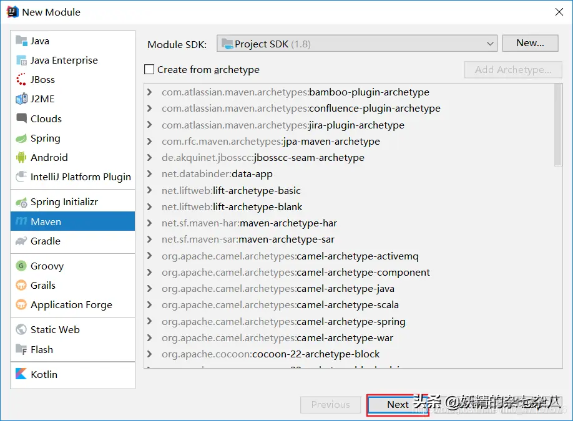This screenshot has height=421, width=573.
Task: Click the IntelliJ IDEA logo in title bar
Action: coord(12,12)
